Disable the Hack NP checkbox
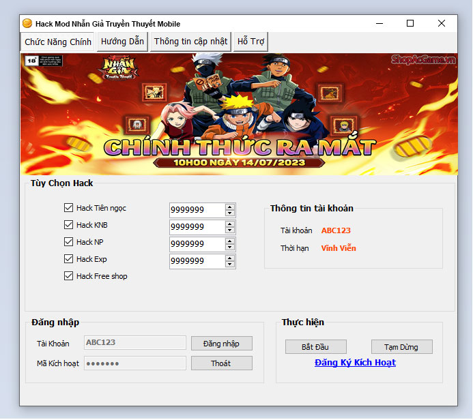 68,241
